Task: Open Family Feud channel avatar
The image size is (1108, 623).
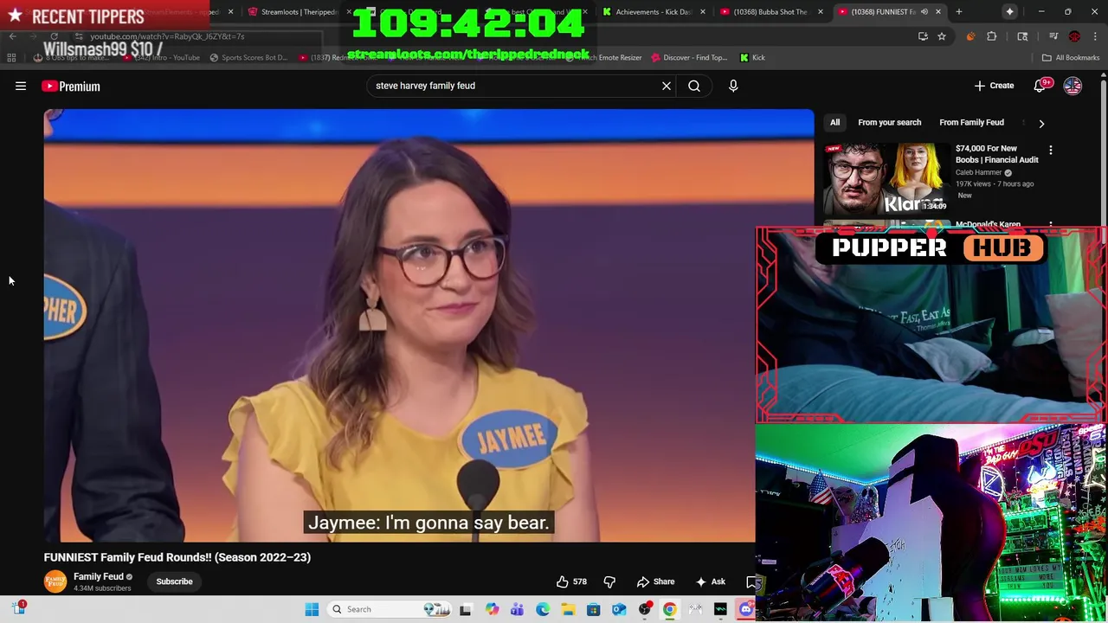Action: pyautogui.click(x=55, y=581)
